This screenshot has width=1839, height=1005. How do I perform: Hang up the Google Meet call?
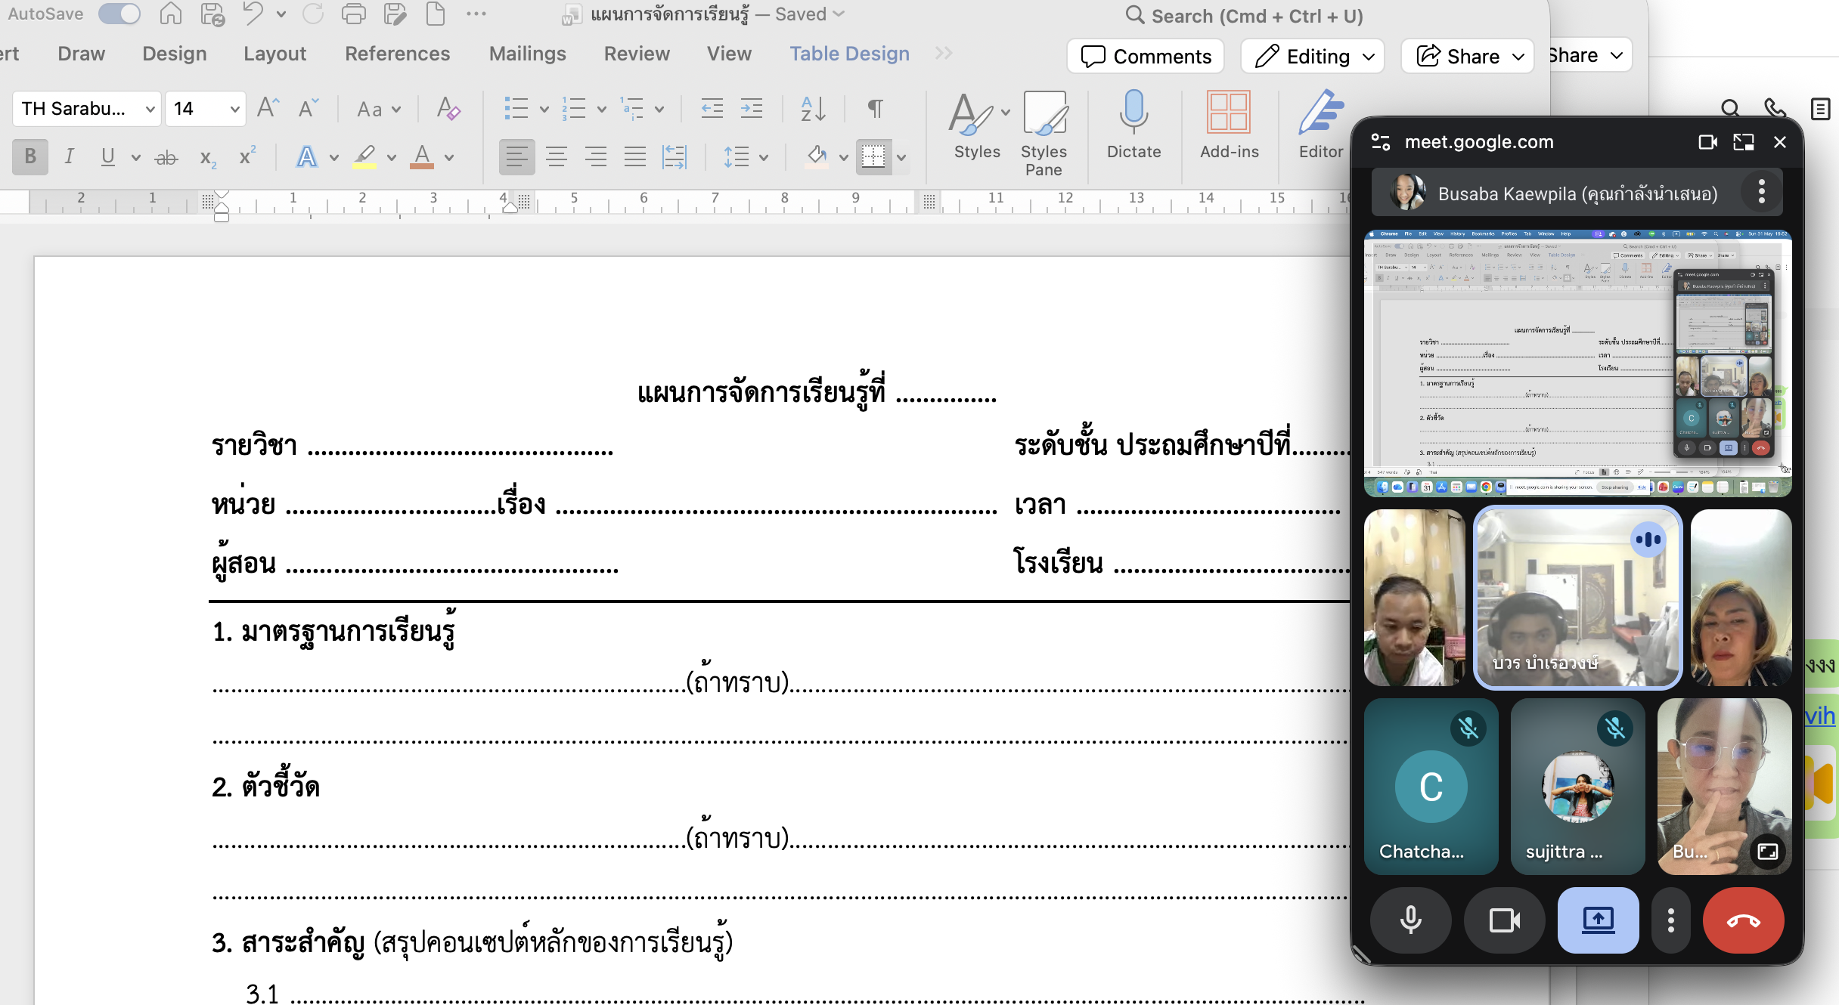tap(1743, 920)
